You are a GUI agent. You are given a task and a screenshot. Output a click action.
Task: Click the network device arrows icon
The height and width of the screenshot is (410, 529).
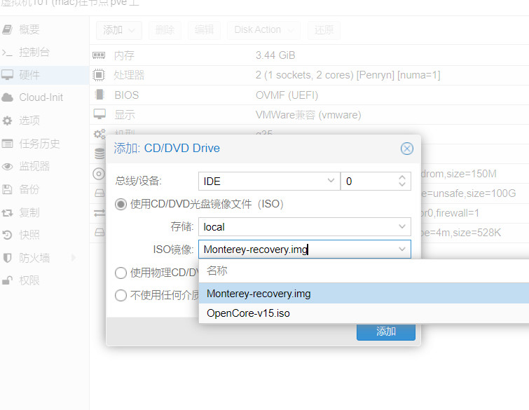pyautogui.click(x=99, y=213)
